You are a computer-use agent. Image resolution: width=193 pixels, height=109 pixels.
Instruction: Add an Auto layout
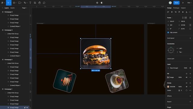tap(190, 38)
